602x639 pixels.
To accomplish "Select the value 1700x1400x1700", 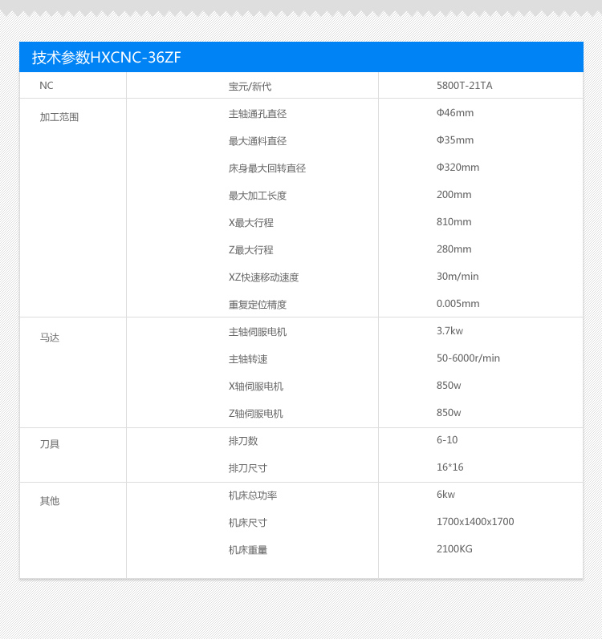I will 475,522.
